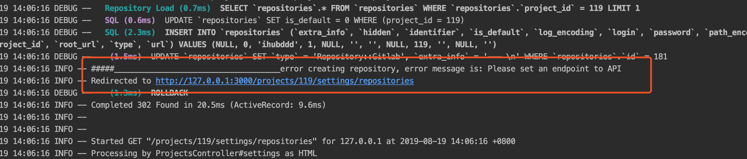Click the VALUES (NULL, 0, 'ihubddd') line
The image size is (747, 159).
point(337,45)
